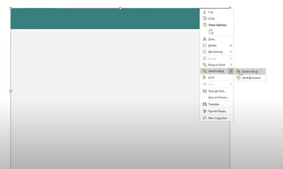The width and height of the screenshot is (283, 169).
Task: Expand the Bullets submenu arrow
Action: [x=231, y=45]
